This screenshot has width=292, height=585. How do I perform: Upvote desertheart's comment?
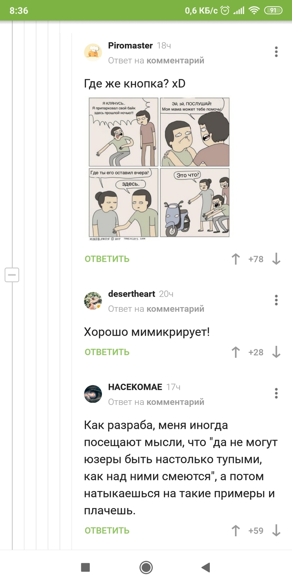click(x=236, y=352)
